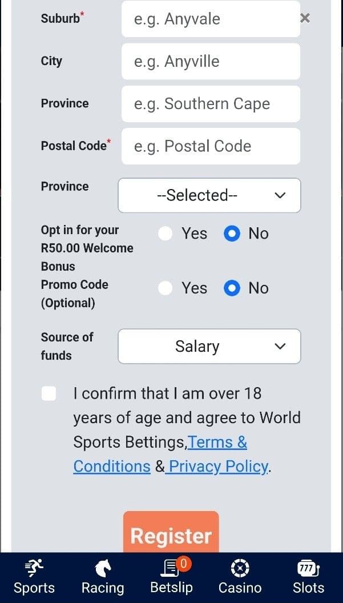343x603 pixels.
Task: Open the Casino roulette icon
Action: click(x=239, y=568)
